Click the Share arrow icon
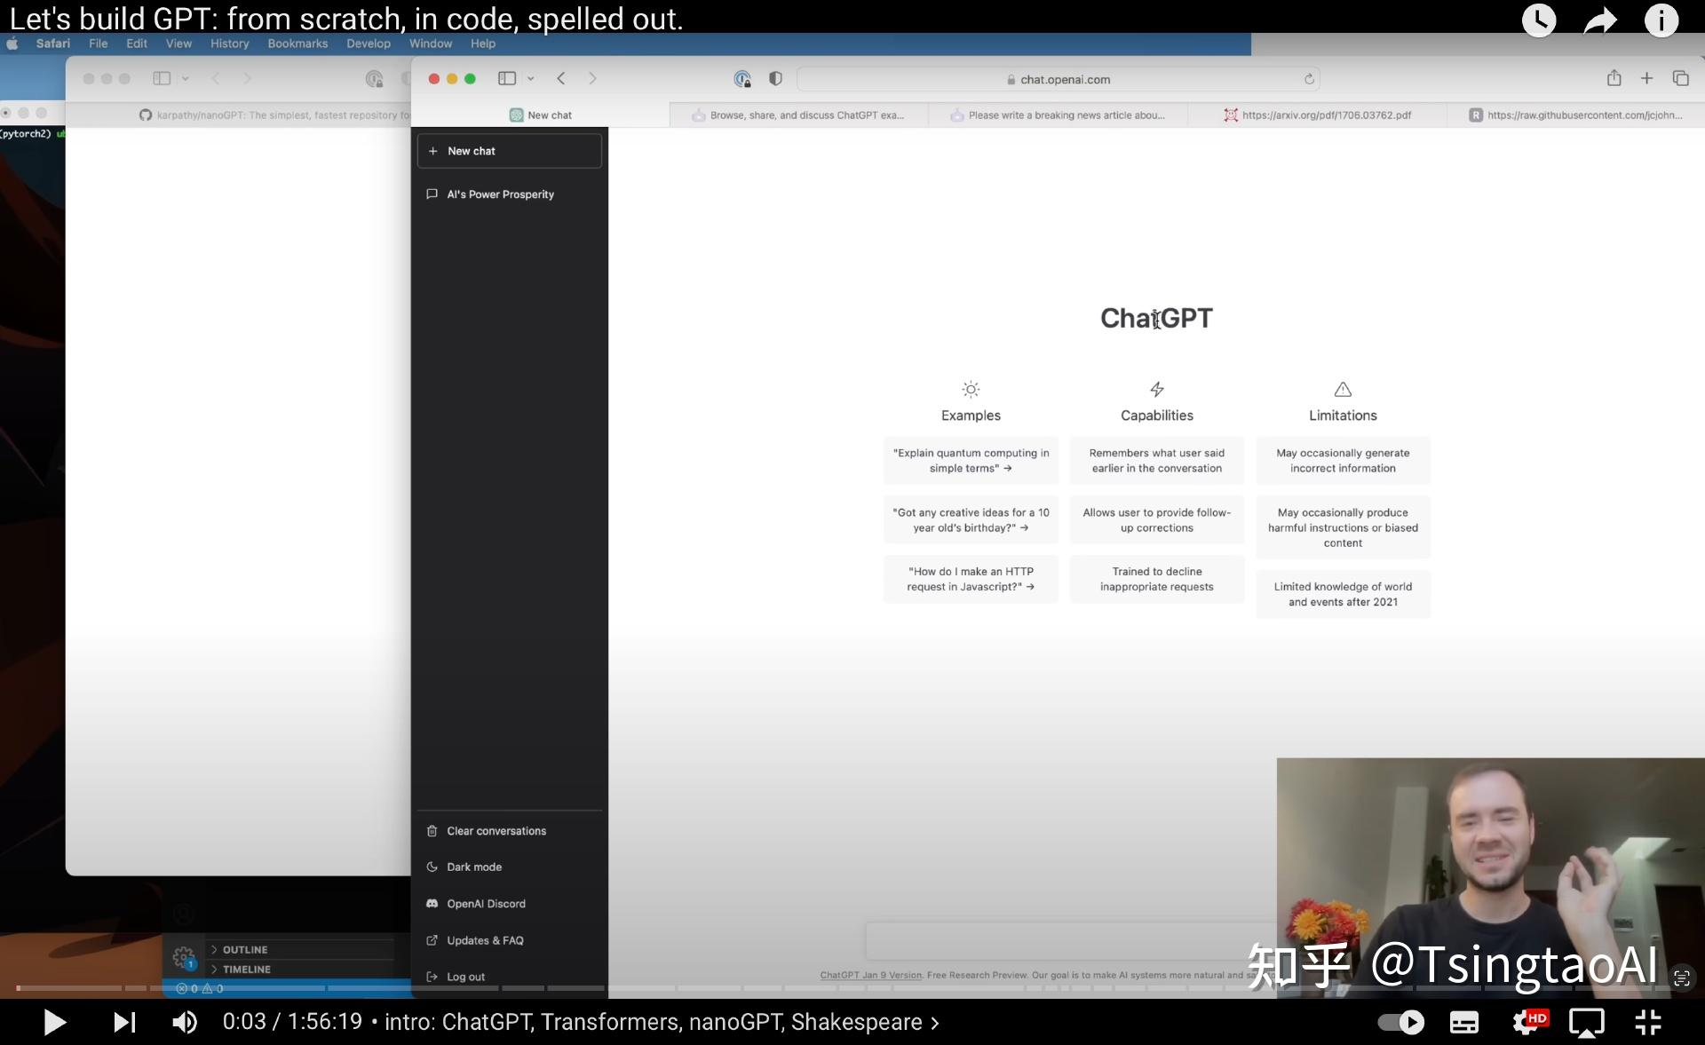 click(1600, 20)
